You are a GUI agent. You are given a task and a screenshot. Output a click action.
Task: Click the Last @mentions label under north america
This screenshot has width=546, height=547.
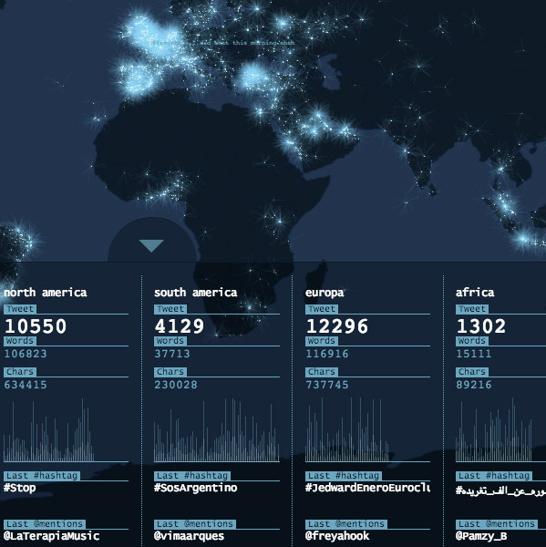[45, 524]
